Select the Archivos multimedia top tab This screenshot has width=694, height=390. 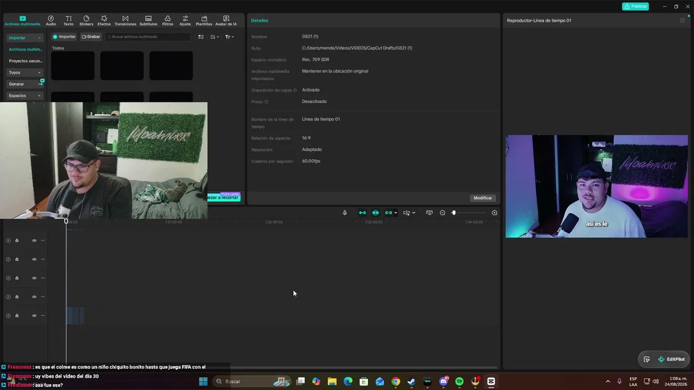(22, 21)
